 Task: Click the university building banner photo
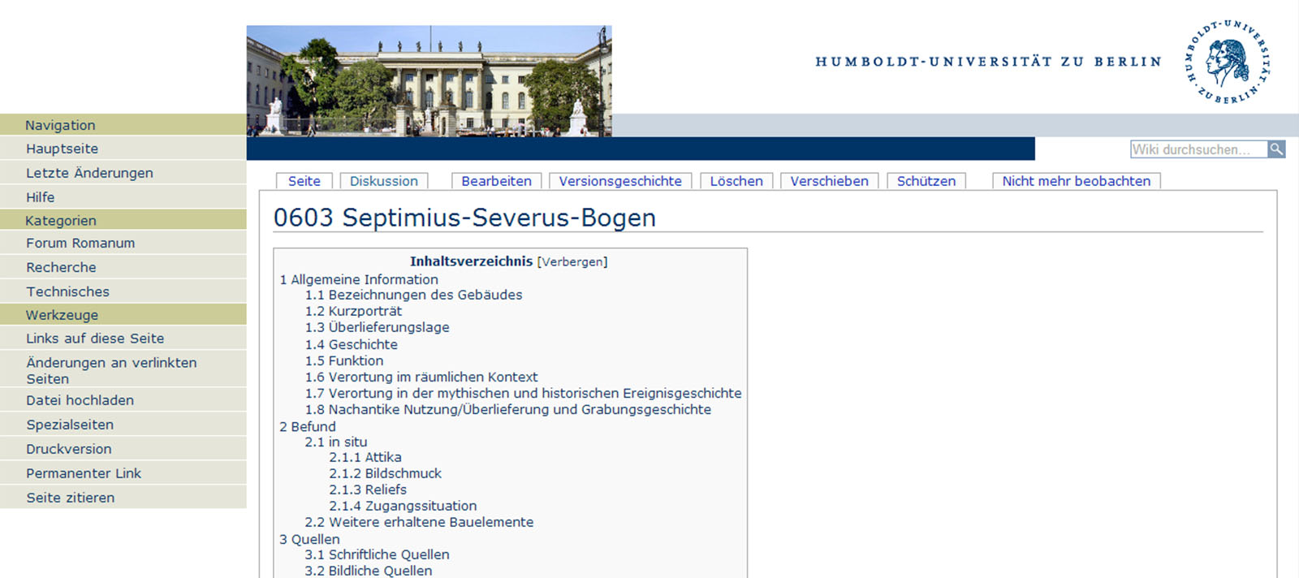[429, 80]
